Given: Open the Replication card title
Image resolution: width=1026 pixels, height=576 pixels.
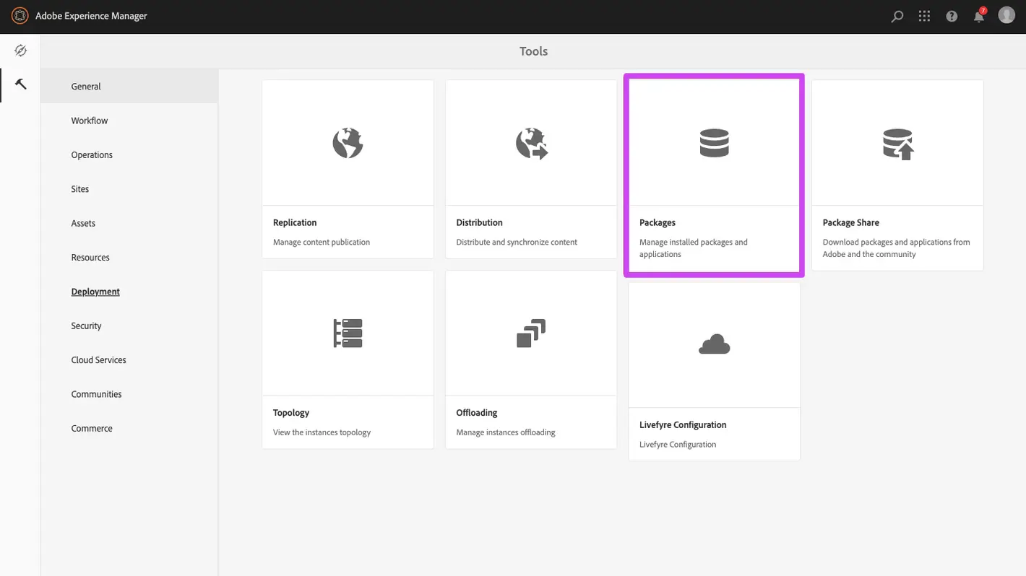Looking at the screenshot, I should pos(295,222).
